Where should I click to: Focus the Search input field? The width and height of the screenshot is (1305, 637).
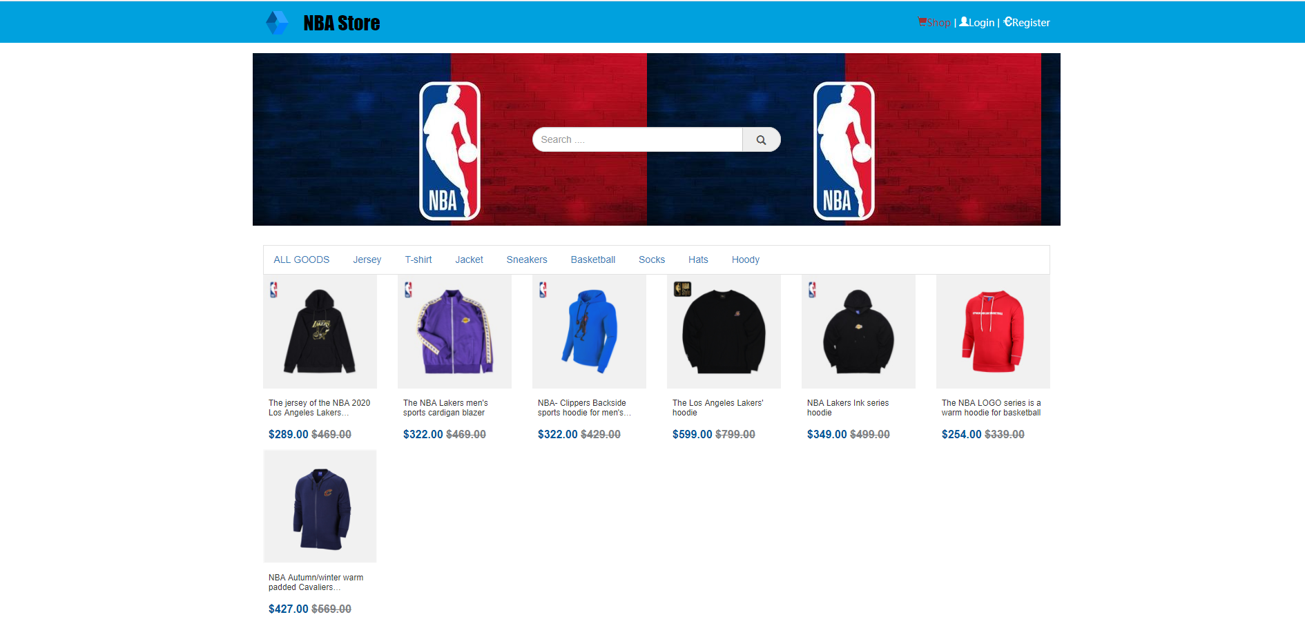[x=638, y=139]
